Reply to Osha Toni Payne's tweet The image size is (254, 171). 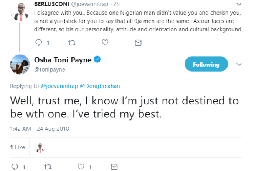pyautogui.click(x=15, y=167)
